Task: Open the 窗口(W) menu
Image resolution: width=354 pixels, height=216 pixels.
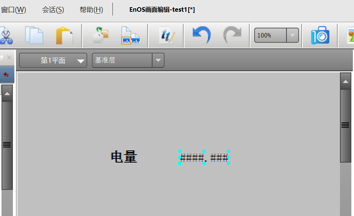Action: pyautogui.click(x=13, y=10)
